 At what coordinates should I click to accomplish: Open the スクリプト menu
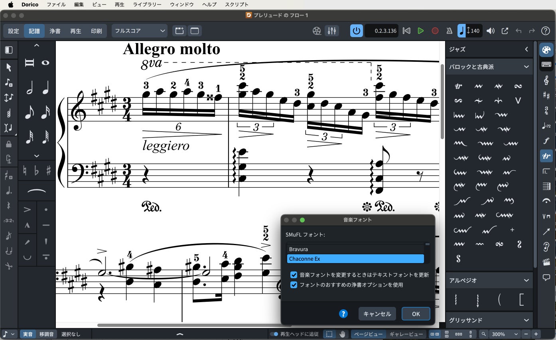pyautogui.click(x=237, y=4)
